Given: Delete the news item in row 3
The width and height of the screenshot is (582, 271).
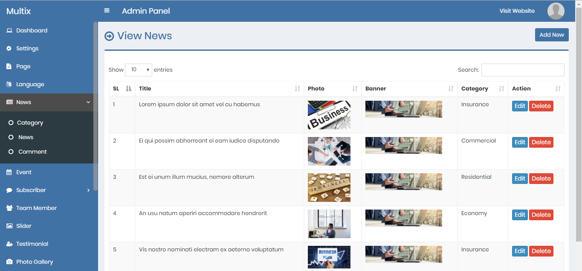Looking at the screenshot, I should [x=541, y=179].
